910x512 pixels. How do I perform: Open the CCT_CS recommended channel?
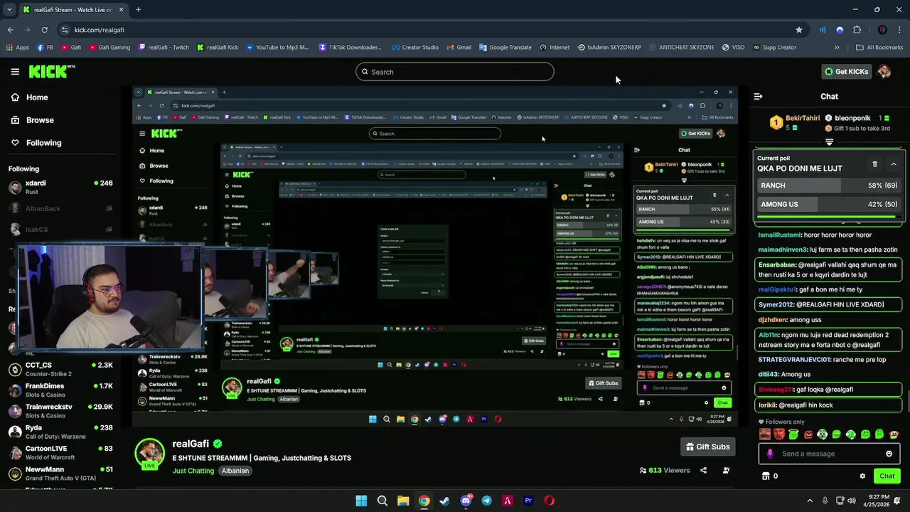60,369
